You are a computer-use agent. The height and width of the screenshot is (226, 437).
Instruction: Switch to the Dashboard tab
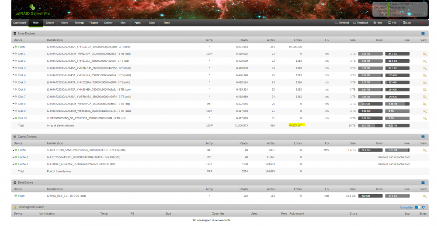coord(20,23)
